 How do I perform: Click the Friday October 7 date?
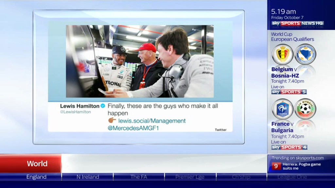click(287, 18)
